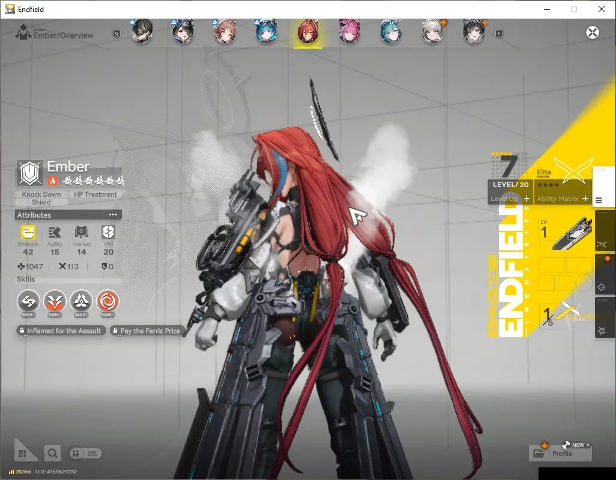Click the 353ms network latency indicator
616x480 pixels.
click(x=20, y=472)
